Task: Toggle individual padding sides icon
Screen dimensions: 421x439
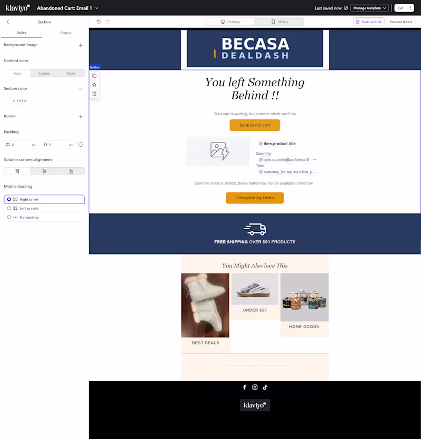Action: [x=81, y=145]
